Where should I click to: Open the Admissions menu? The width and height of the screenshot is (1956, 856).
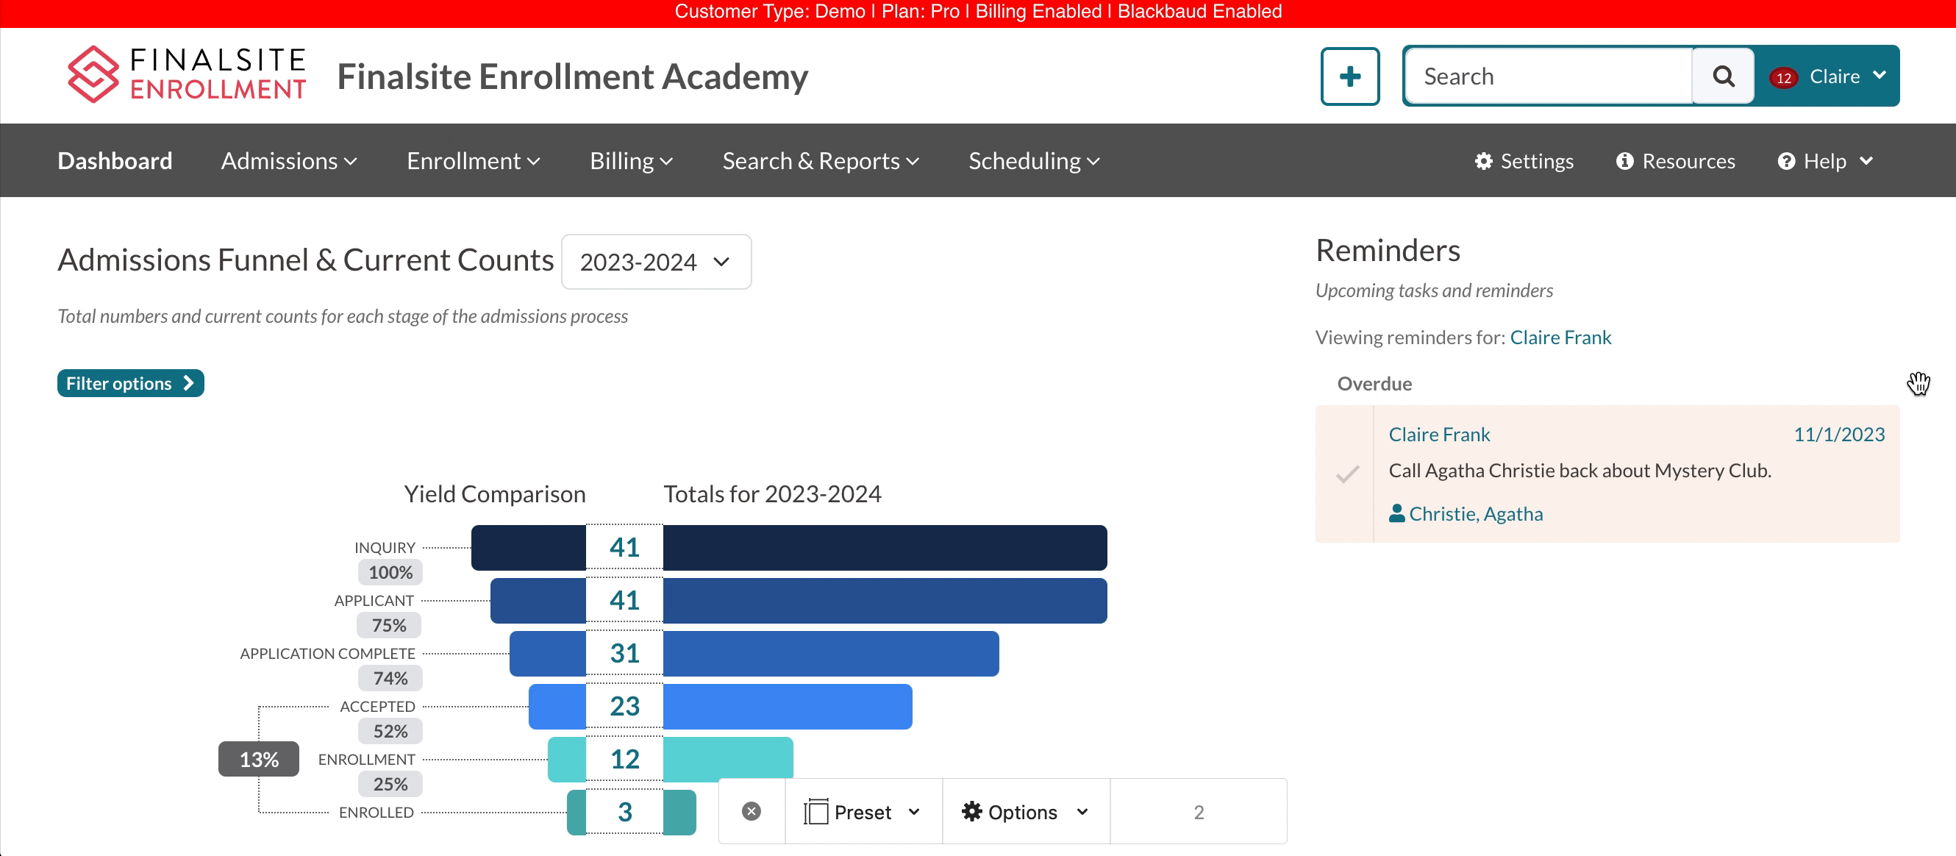[288, 161]
